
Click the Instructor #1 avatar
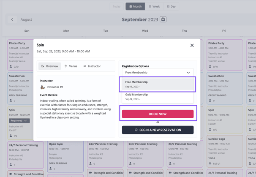point(43,87)
